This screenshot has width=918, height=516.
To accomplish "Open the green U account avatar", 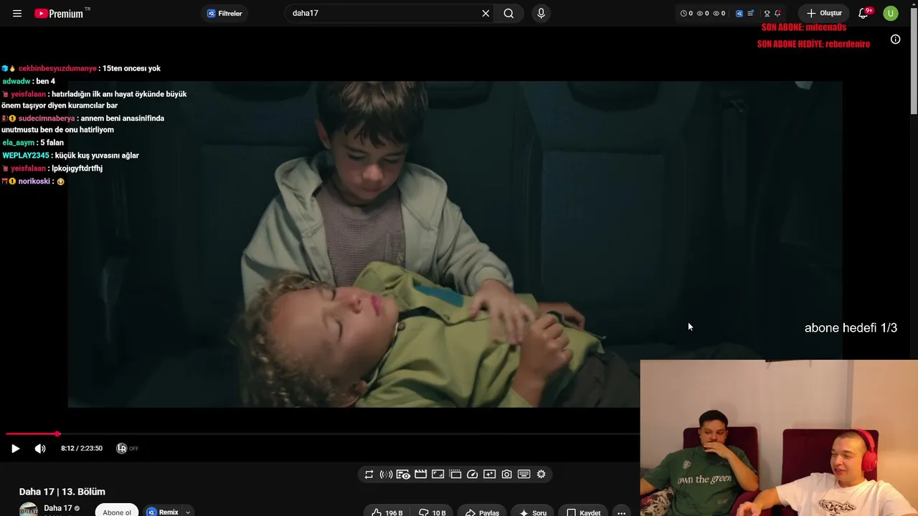I will point(891,13).
